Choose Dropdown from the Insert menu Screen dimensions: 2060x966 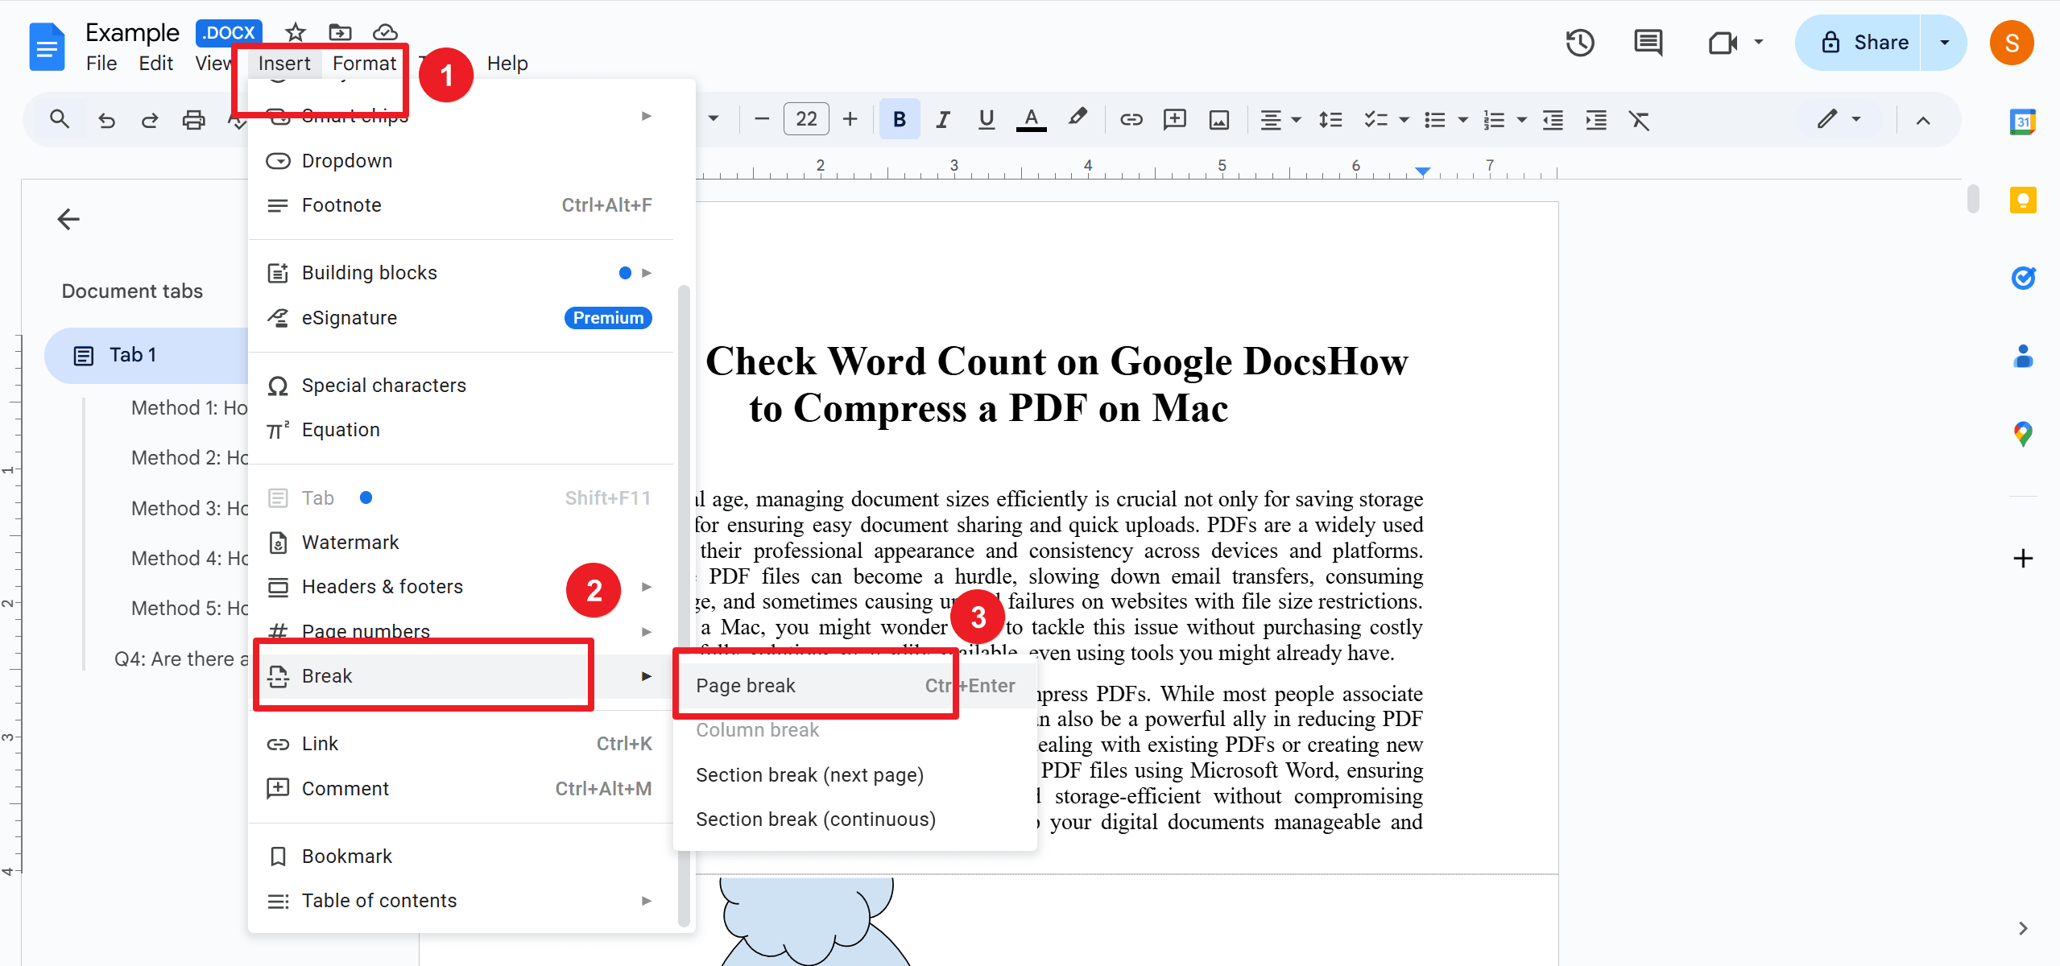pos(461,161)
